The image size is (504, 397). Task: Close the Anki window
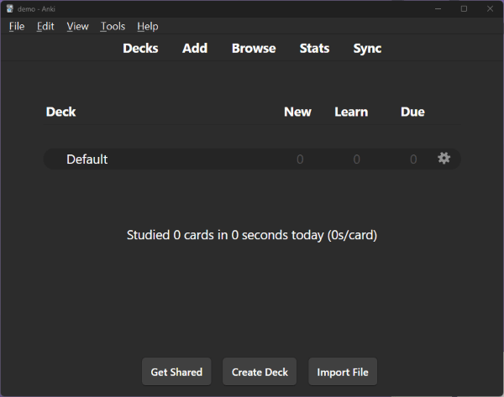[x=490, y=8]
